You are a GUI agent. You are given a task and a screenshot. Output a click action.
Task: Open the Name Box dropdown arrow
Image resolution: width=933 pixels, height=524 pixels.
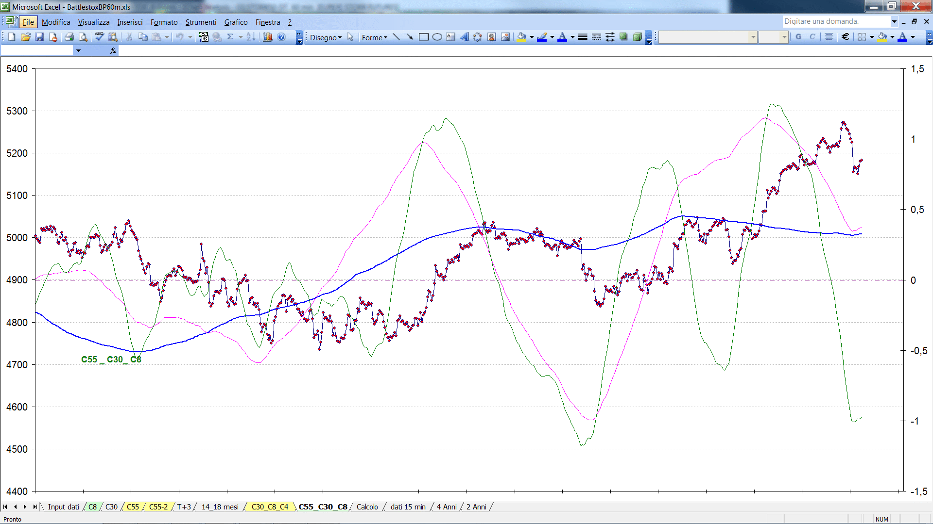coord(78,50)
